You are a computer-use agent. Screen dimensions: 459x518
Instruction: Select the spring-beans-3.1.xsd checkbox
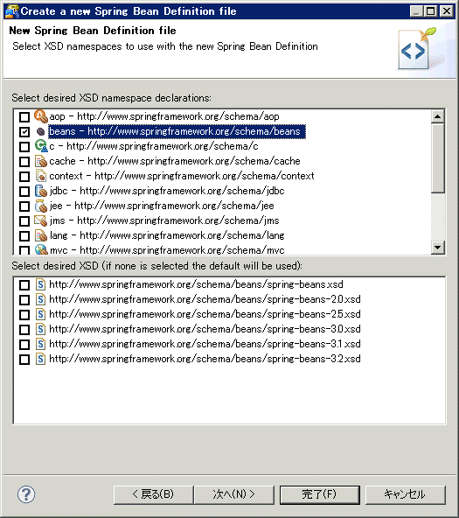click(x=24, y=345)
